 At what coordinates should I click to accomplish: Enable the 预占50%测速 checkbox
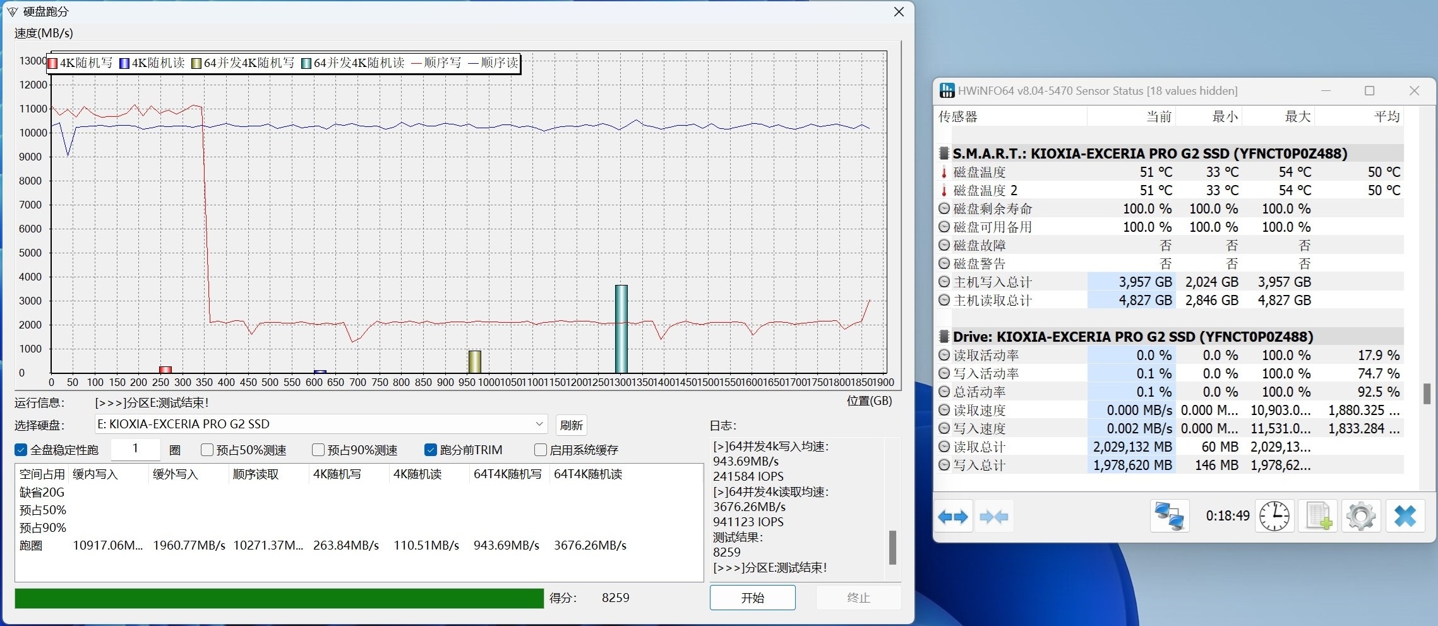207,450
